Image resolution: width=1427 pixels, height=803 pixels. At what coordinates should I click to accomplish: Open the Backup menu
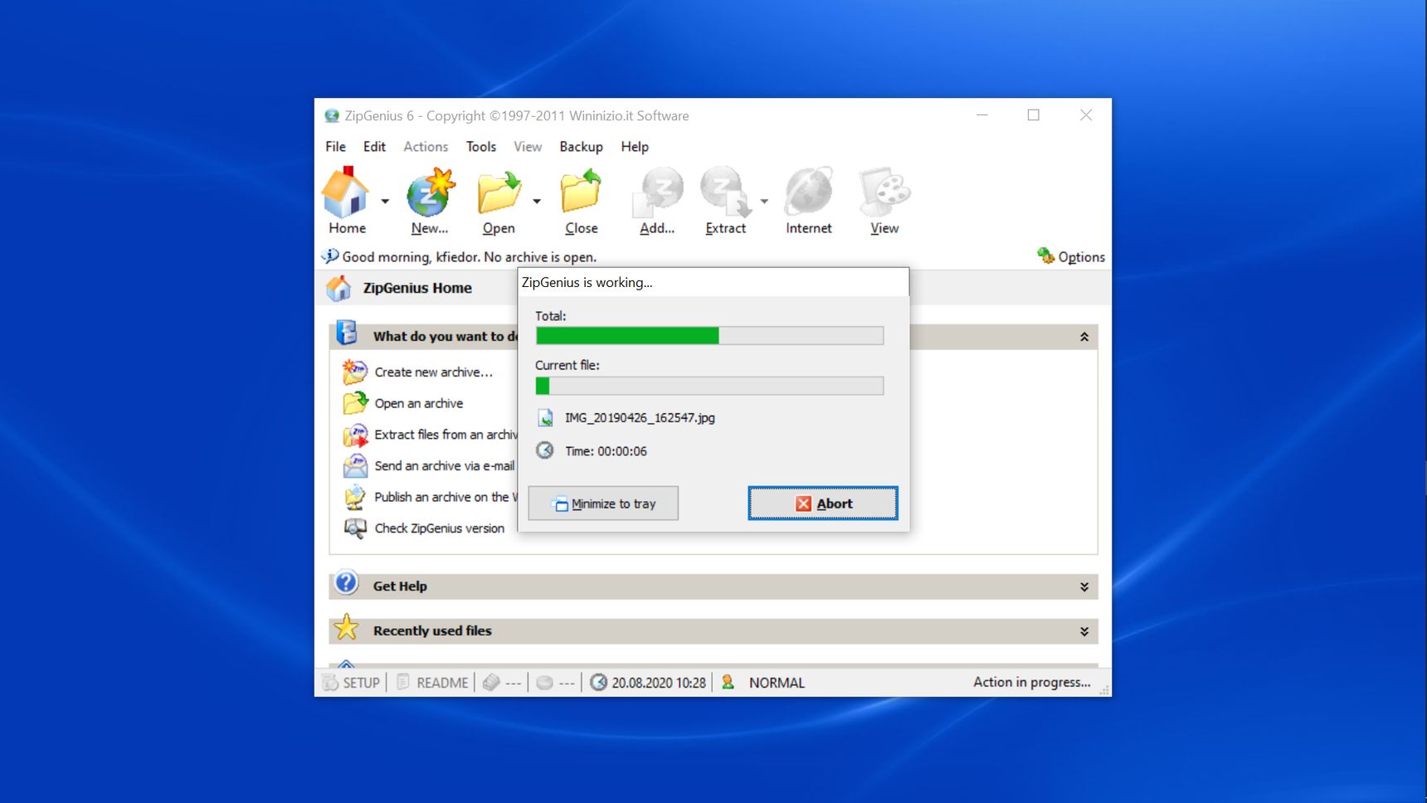581,147
